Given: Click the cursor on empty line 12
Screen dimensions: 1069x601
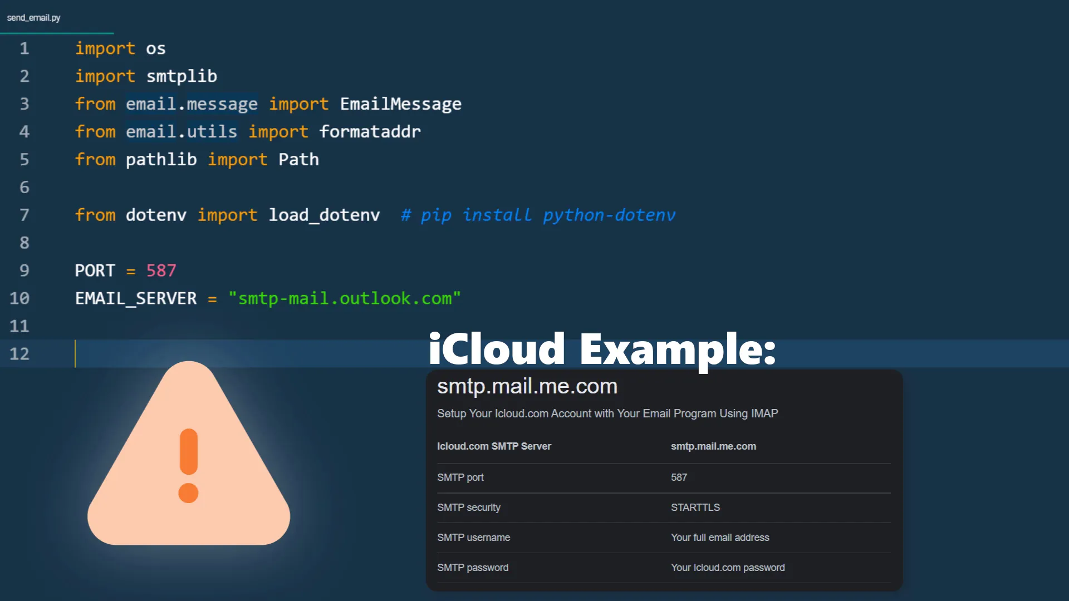Looking at the screenshot, I should click(x=76, y=354).
